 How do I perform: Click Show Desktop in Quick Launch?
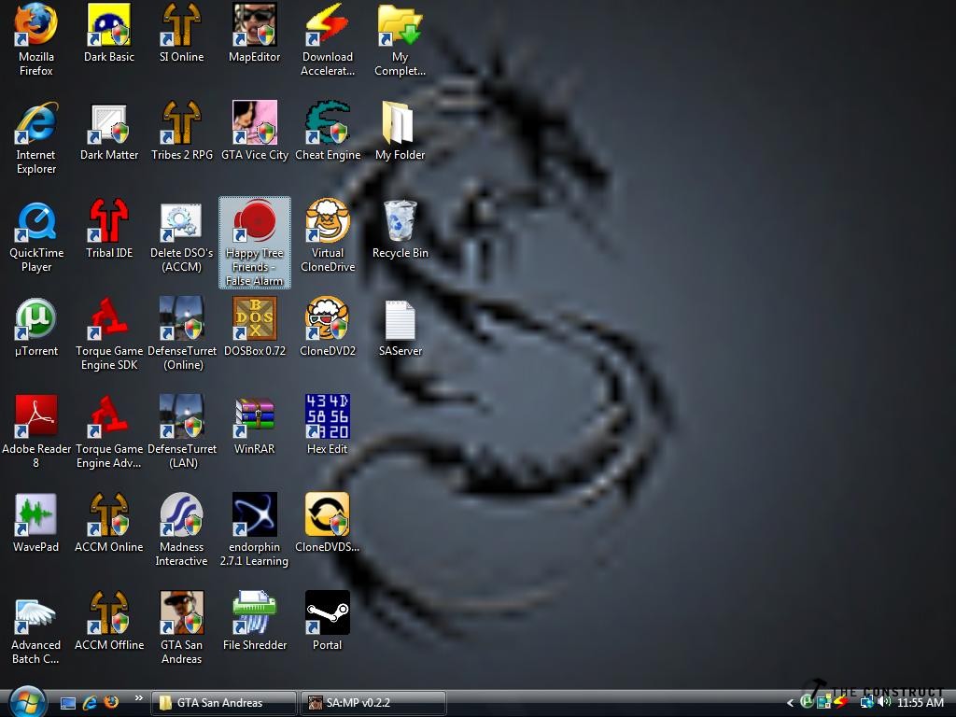(68, 703)
